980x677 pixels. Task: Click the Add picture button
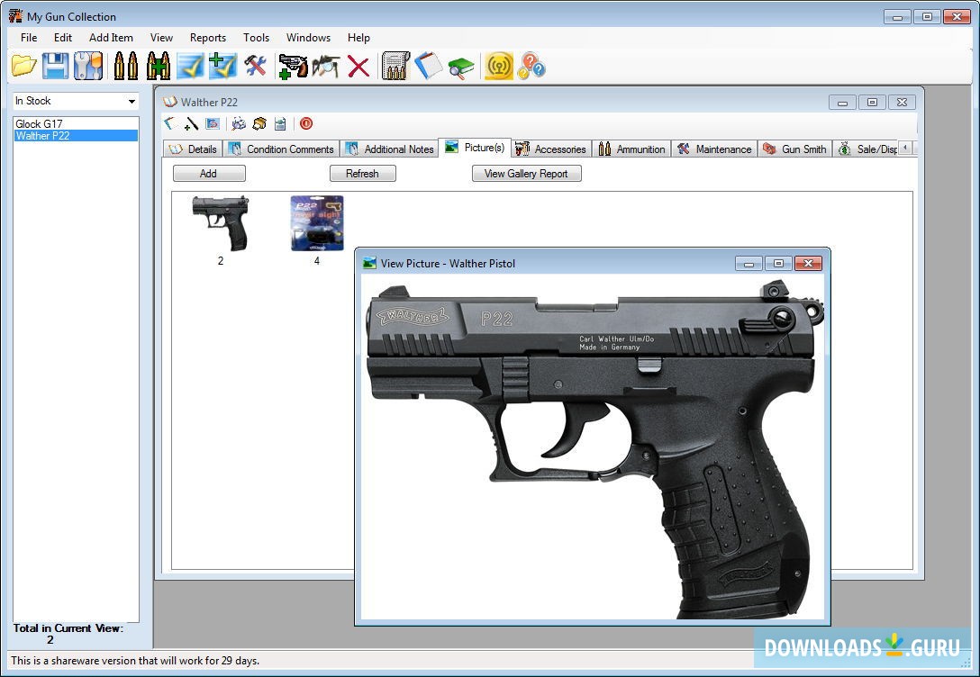(x=209, y=173)
